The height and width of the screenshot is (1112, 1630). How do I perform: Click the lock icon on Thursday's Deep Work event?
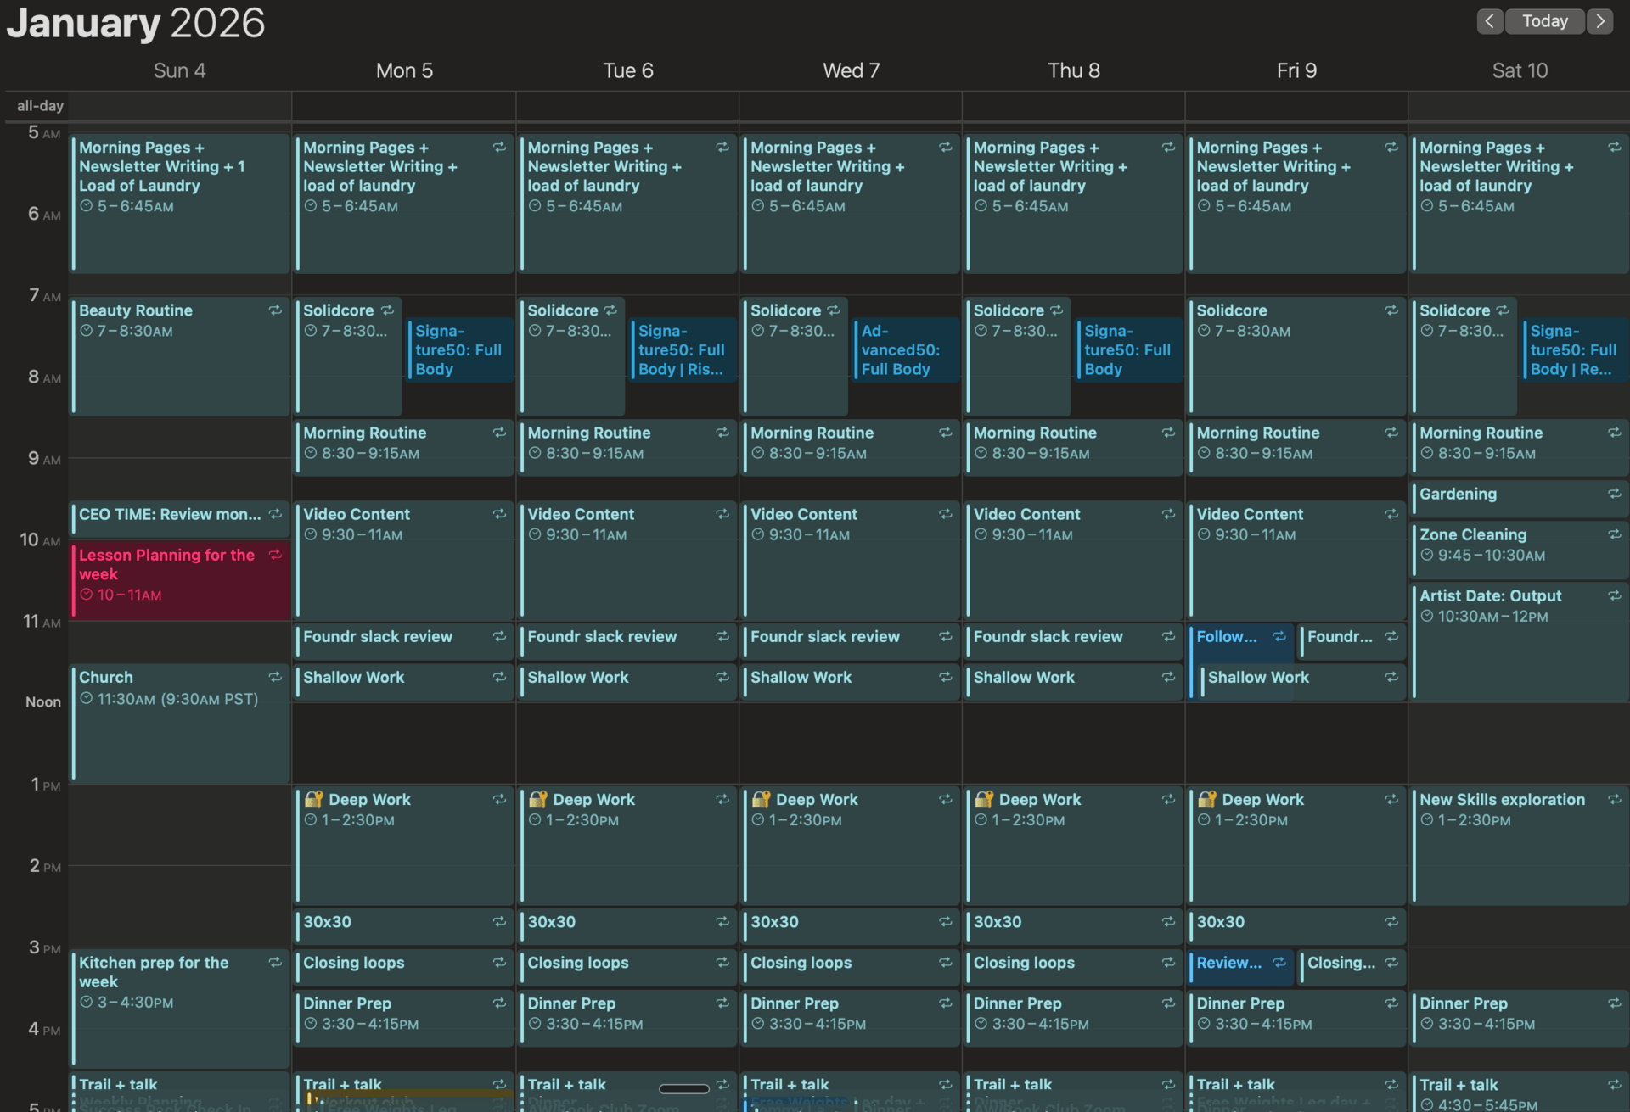[x=984, y=799]
